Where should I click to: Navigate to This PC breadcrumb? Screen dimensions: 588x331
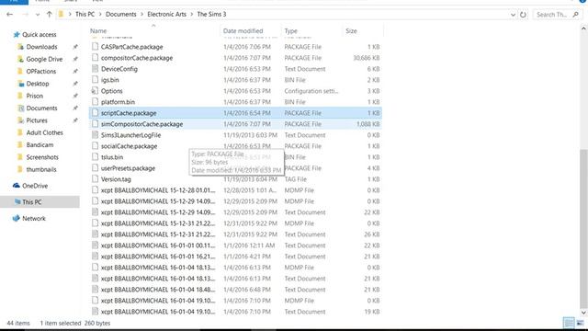(x=85, y=15)
